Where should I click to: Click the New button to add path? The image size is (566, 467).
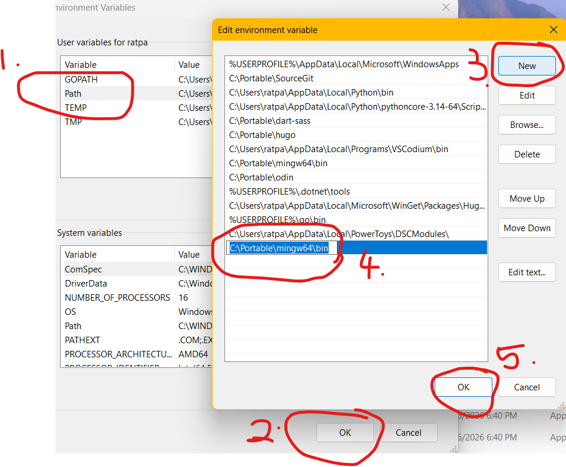coord(527,66)
